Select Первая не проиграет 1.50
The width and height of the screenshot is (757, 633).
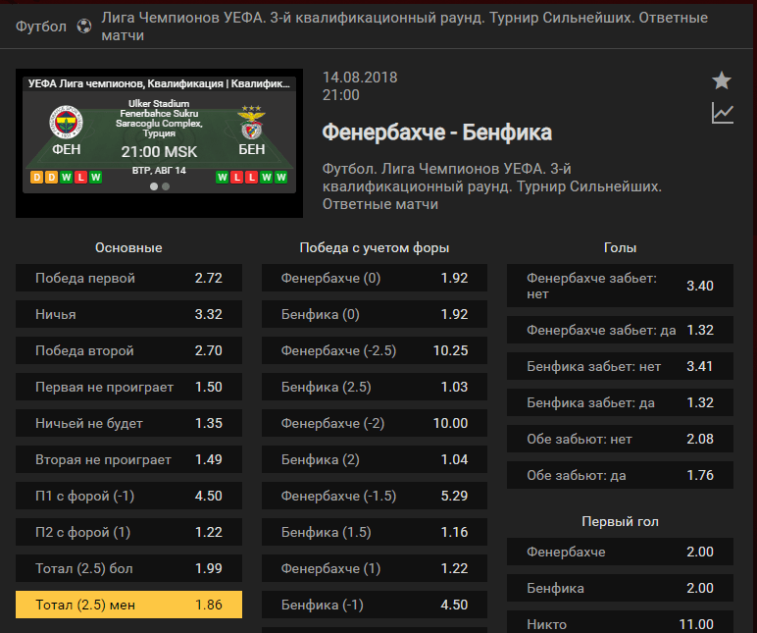(x=128, y=387)
